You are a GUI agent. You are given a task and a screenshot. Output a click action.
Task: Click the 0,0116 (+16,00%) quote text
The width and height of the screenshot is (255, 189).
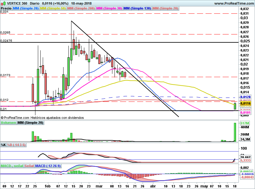[x=55, y=3]
